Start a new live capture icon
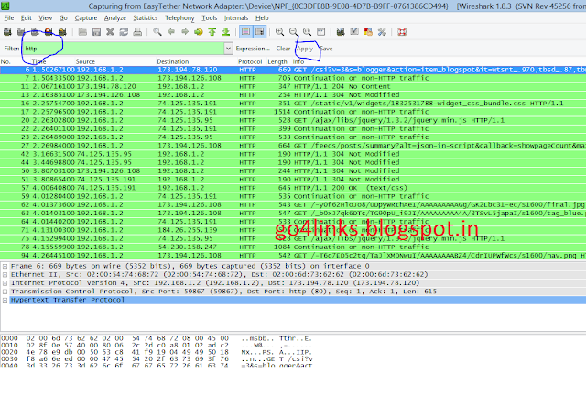This screenshot has width=586, height=396. [35, 32]
